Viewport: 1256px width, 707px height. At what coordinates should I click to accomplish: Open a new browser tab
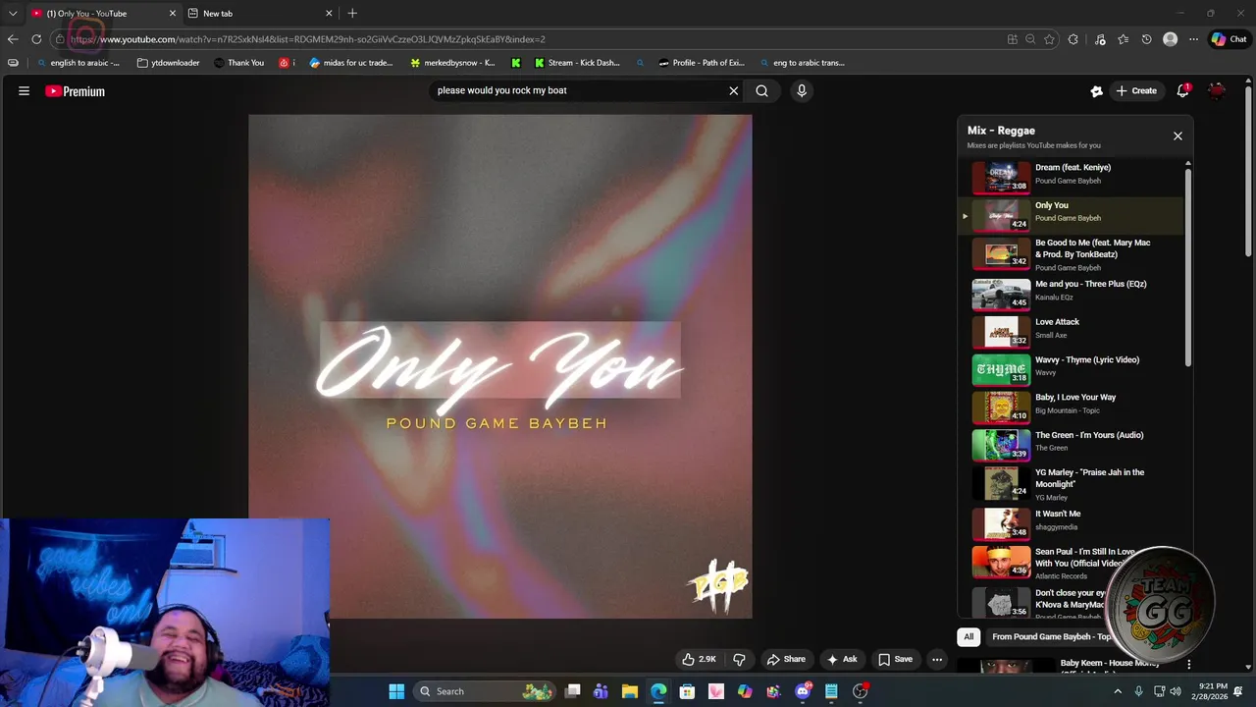click(x=352, y=13)
